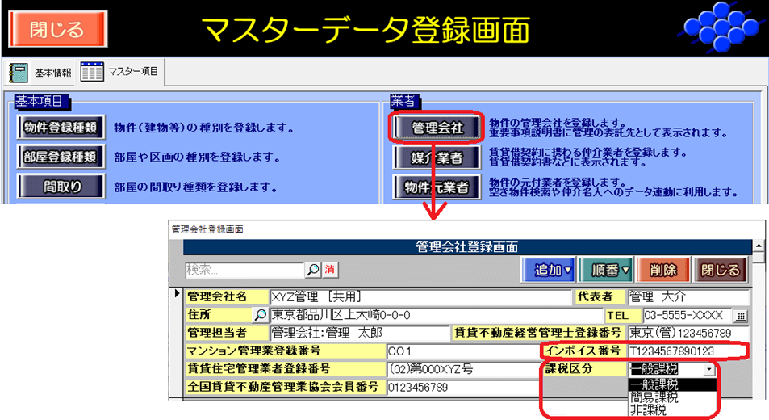
Task: Click the 物件登録種類 button
Action: pyautogui.click(x=61, y=128)
